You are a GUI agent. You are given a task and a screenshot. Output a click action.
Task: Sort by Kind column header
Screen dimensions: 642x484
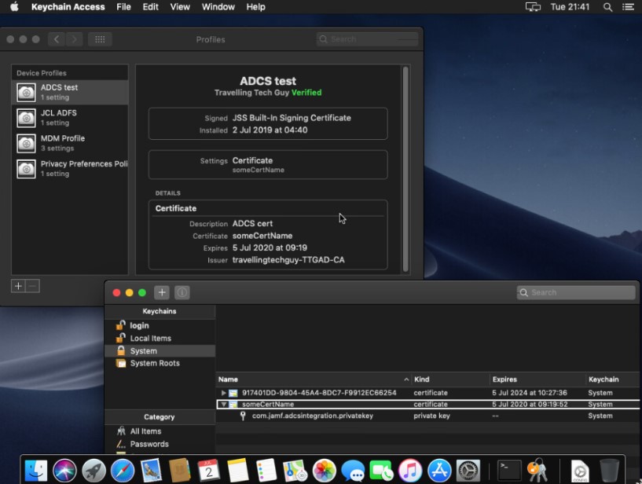click(450, 379)
